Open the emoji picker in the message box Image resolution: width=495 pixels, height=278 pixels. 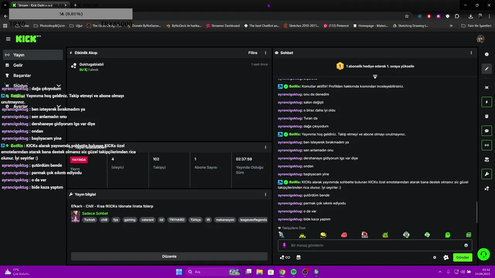(466, 245)
